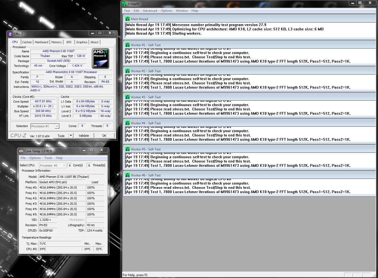378x278 pixels.
Task: Click the CPU-Z title bar icon
Action: point(10,34)
